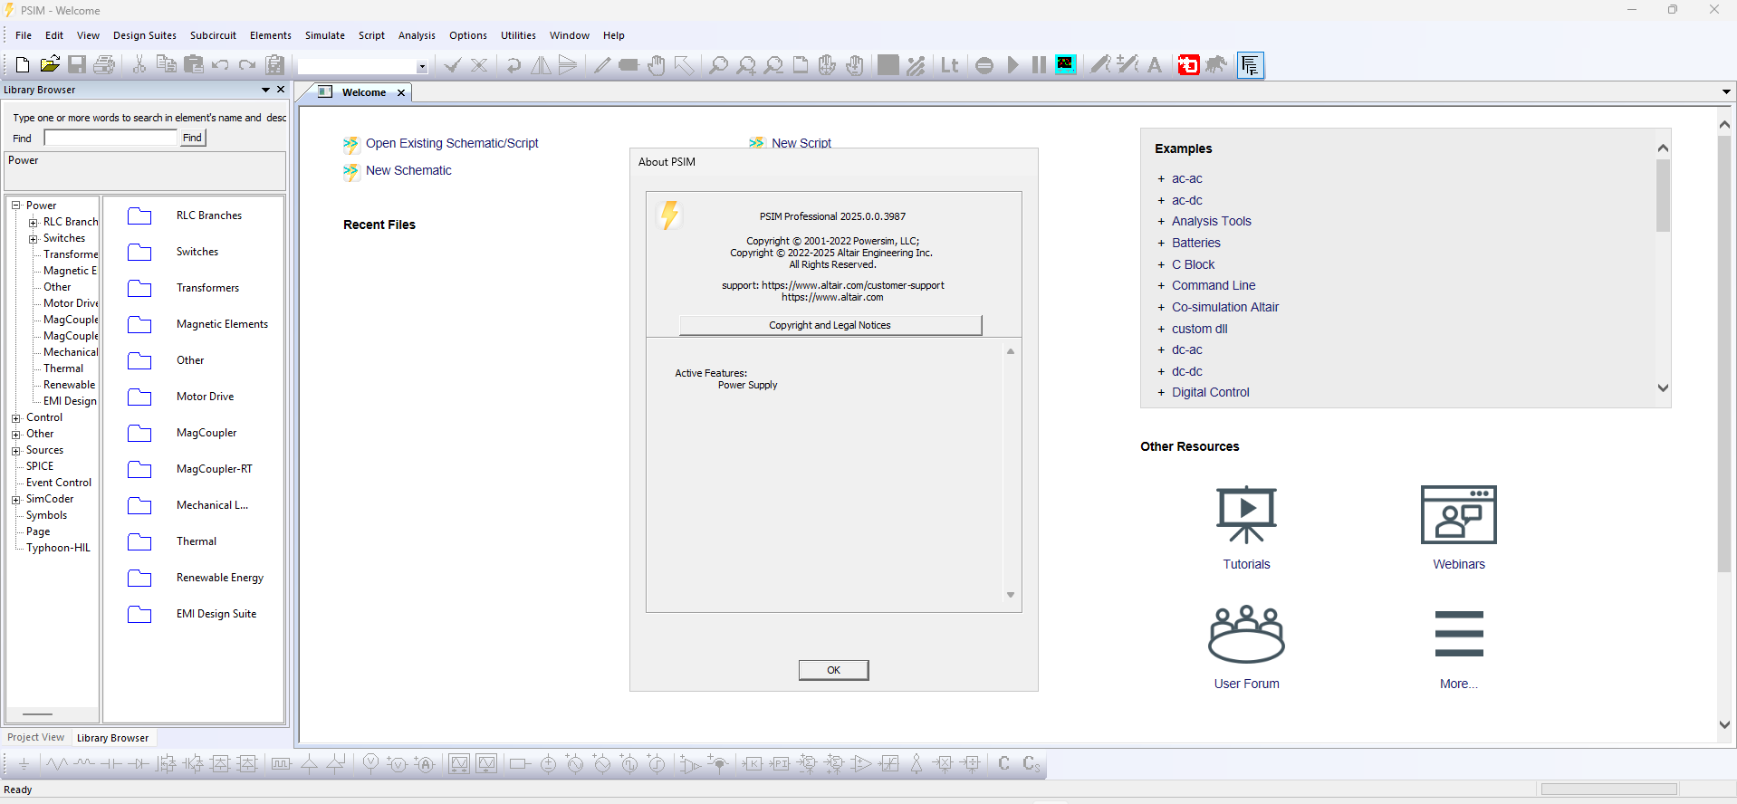Toggle the Library Browser toolbar button
Image resolution: width=1737 pixels, height=804 pixels.
click(1251, 65)
